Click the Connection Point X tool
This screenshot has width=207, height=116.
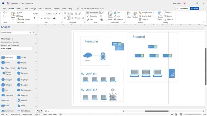(101, 16)
